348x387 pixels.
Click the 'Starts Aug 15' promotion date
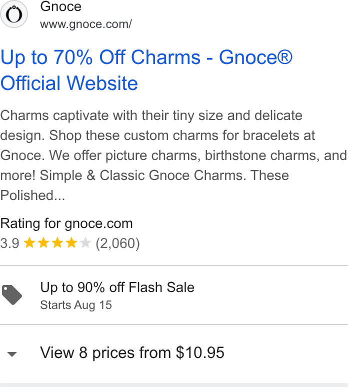pos(76,305)
